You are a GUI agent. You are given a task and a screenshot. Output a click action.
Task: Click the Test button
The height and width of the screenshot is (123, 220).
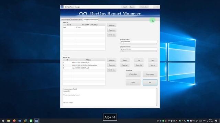coord(139,60)
